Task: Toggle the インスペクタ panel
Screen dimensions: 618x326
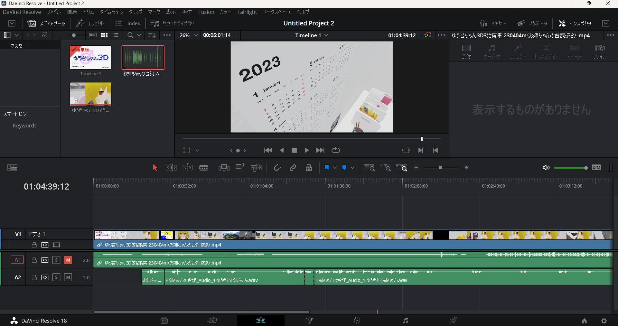Action: point(575,23)
